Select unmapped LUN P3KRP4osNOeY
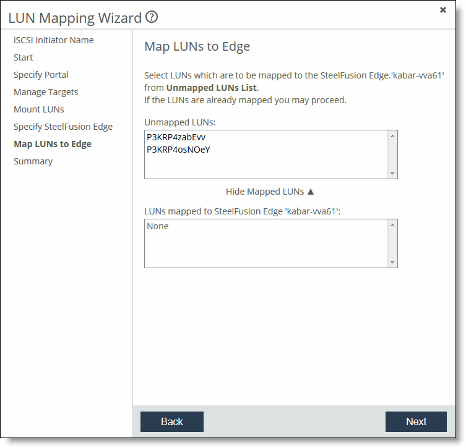 (178, 149)
